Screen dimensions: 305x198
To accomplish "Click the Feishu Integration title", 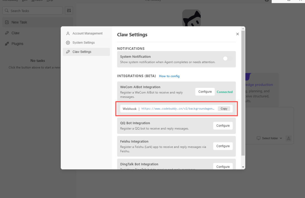I will click(134, 141).
